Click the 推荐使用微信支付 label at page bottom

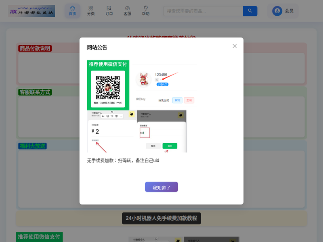tap(39, 237)
